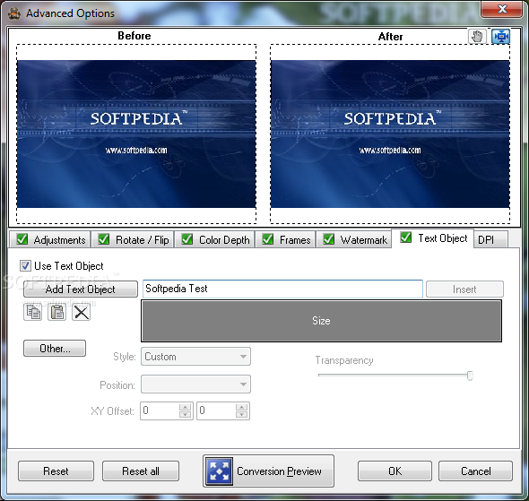
Task: Toggle the Rotate / Flip tab checkbox
Action: pyautogui.click(x=104, y=239)
